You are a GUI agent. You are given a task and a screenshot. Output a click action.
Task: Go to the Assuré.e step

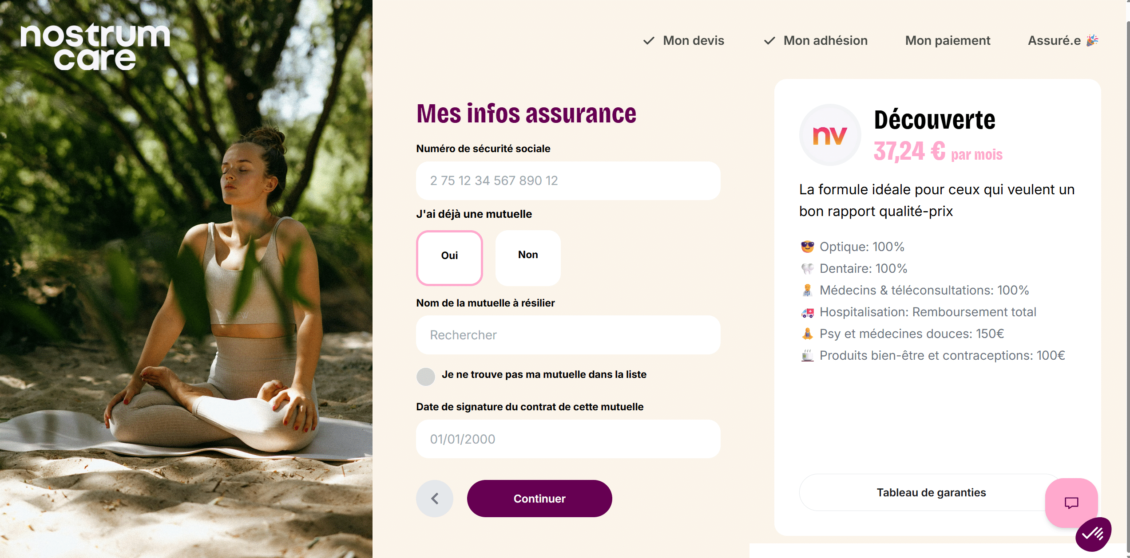click(1063, 41)
